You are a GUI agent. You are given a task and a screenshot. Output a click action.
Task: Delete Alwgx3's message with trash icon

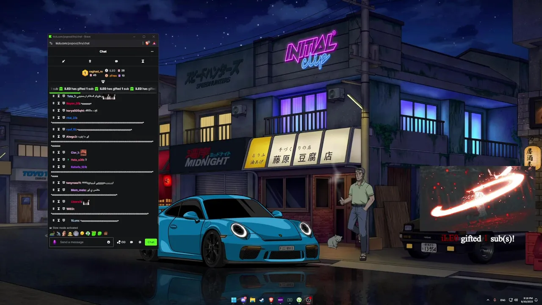[x=53, y=136]
